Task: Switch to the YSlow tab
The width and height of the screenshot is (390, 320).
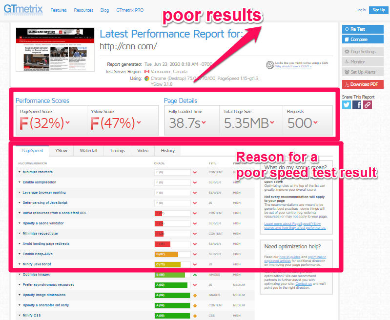Action: point(61,151)
